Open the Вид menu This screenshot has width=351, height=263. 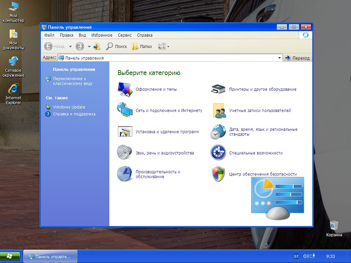[82, 35]
